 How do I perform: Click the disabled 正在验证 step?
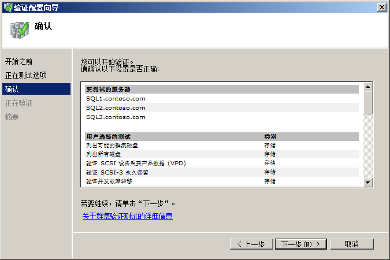point(19,103)
